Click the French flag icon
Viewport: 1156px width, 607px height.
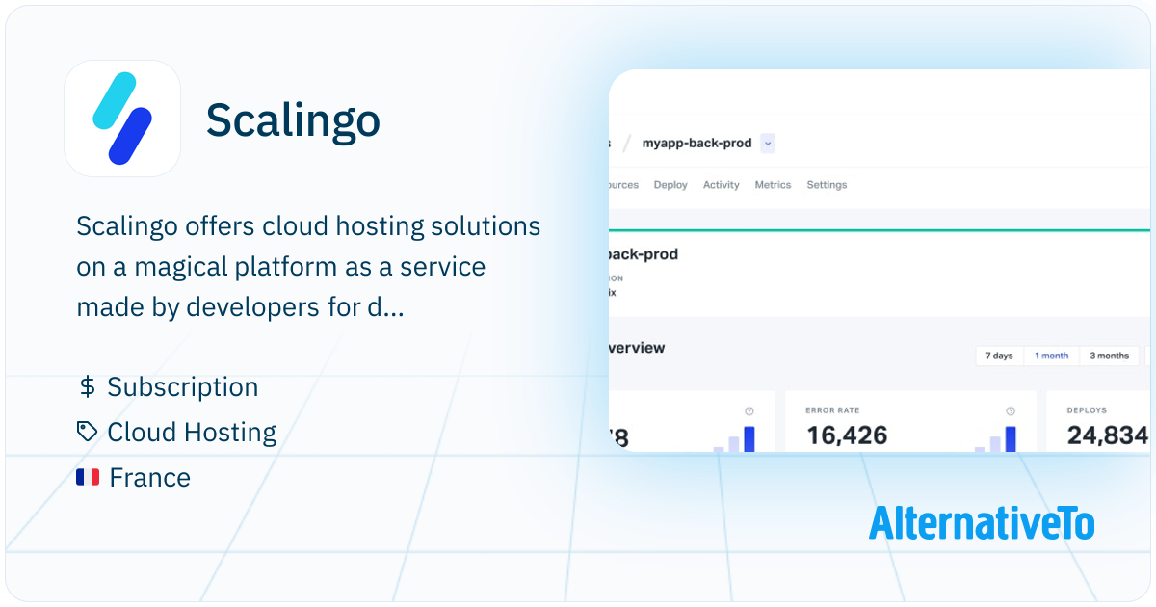(x=88, y=477)
